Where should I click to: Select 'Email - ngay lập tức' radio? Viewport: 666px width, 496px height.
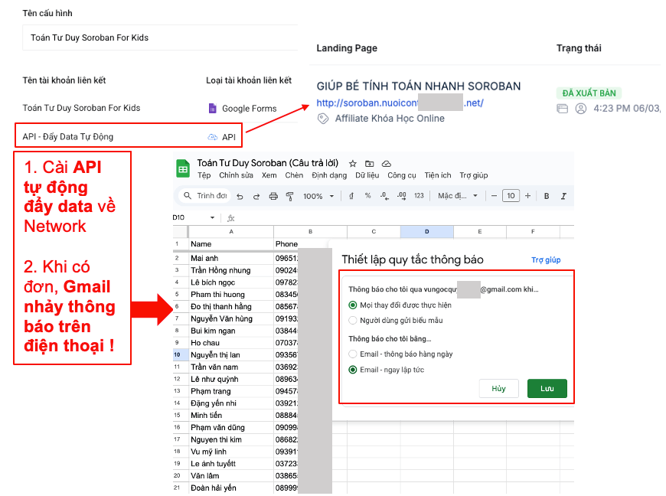[353, 370]
